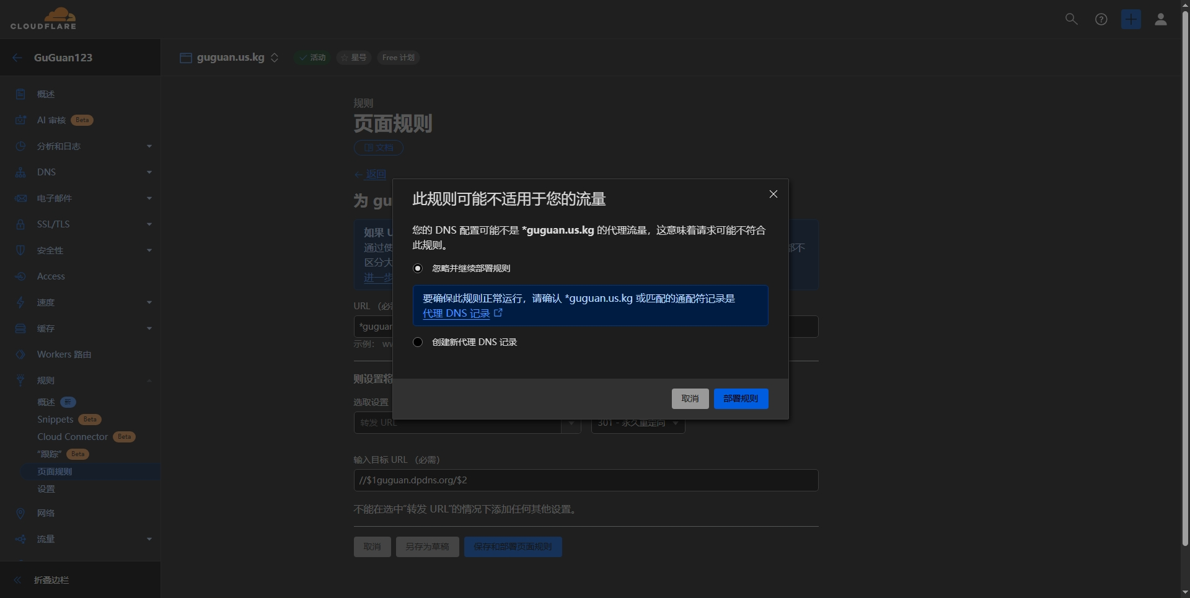Click the blue plus add button

click(x=1131, y=19)
